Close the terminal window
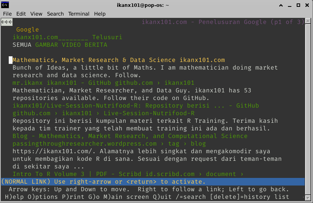The height and width of the screenshot is (203, 313). (x=307, y=5)
